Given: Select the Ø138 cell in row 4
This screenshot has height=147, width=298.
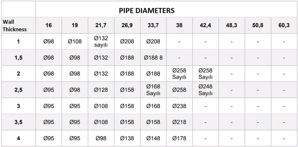Looking at the screenshot, I should pos(127,138).
